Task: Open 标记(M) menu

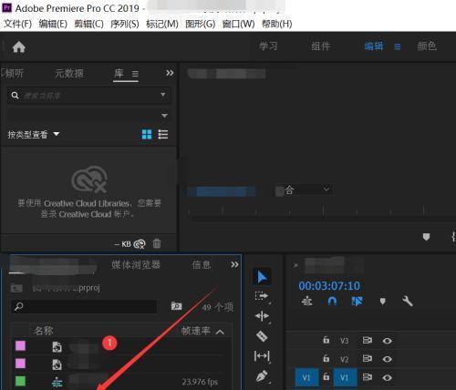Action: click(x=162, y=24)
